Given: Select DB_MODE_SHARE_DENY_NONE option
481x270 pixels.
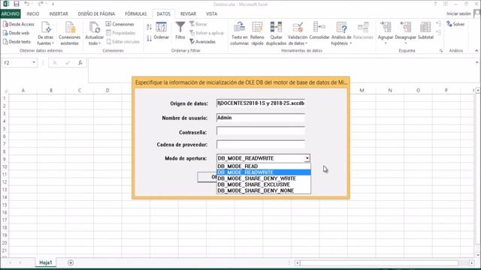Looking at the screenshot, I should pos(264,190).
